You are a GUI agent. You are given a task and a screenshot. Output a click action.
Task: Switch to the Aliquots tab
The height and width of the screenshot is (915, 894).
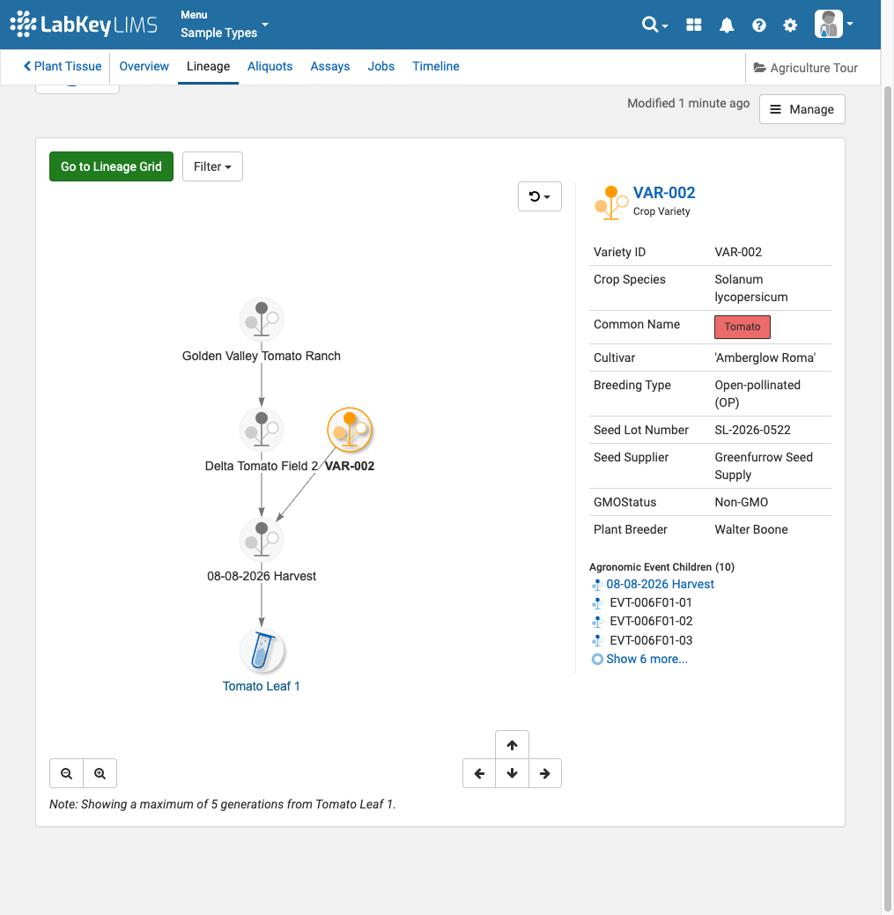tap(270, 67)
